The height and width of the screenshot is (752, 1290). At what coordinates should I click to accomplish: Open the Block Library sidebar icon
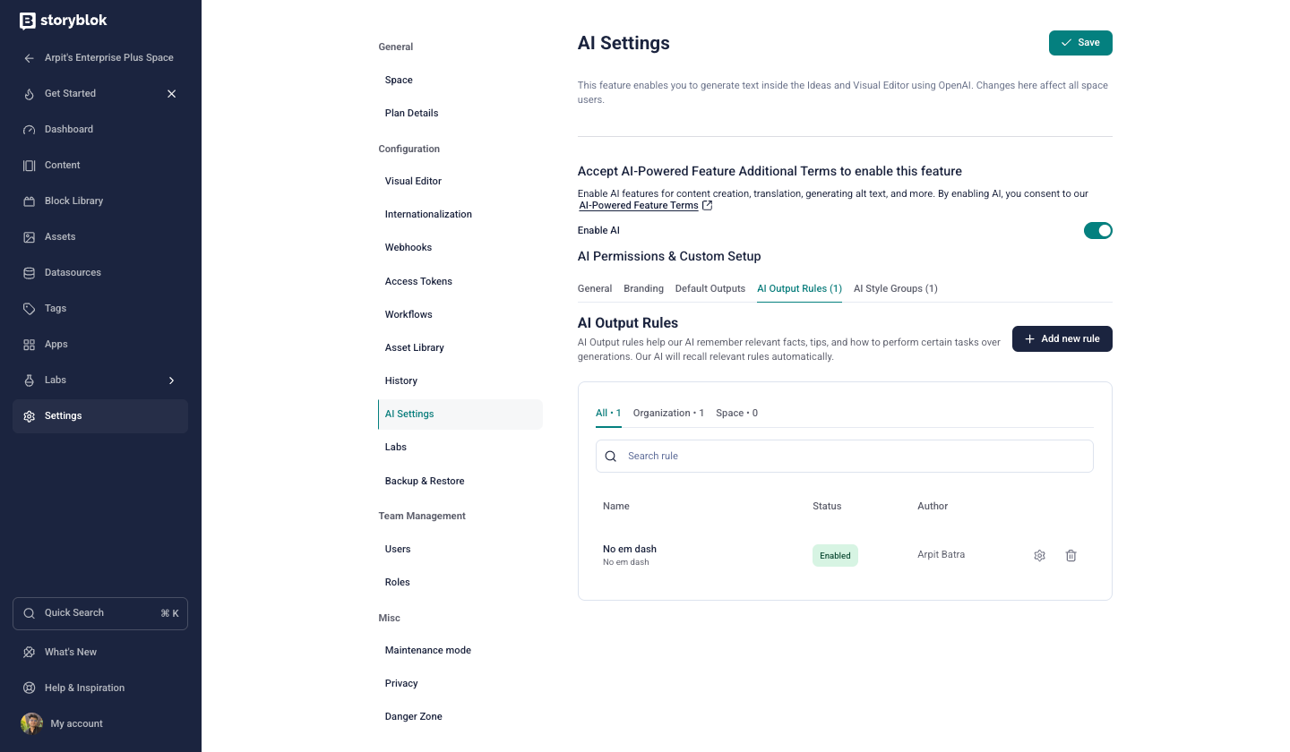[x=29, y=201]
